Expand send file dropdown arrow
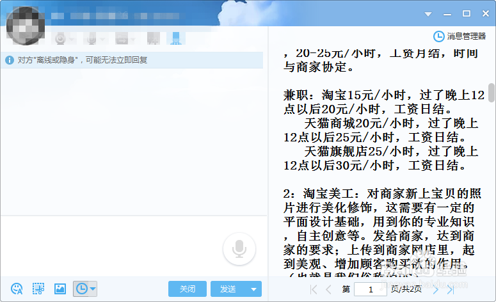 [x=133, y=39]
